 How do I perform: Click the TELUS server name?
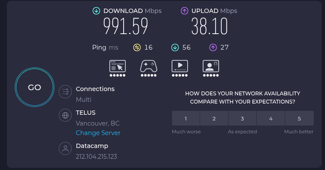[86, 113]
